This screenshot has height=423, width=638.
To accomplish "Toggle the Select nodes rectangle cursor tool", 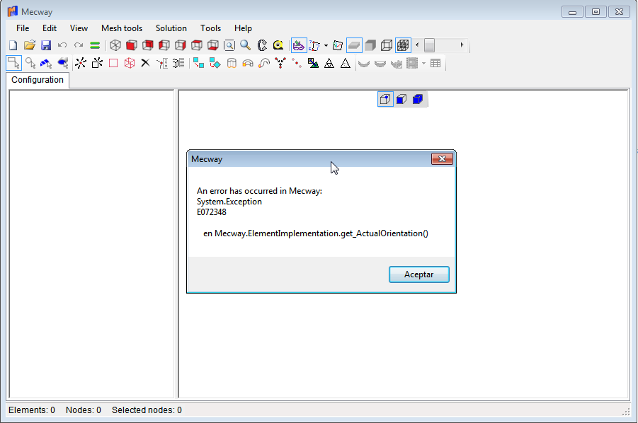I will pos(14,64).
